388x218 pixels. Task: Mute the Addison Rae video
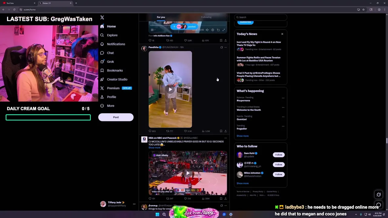[207, 30]
